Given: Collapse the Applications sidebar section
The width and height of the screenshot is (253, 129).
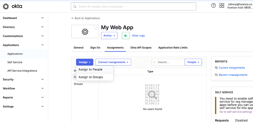Looking at the screenshot, I should click(x=42, y=45).
